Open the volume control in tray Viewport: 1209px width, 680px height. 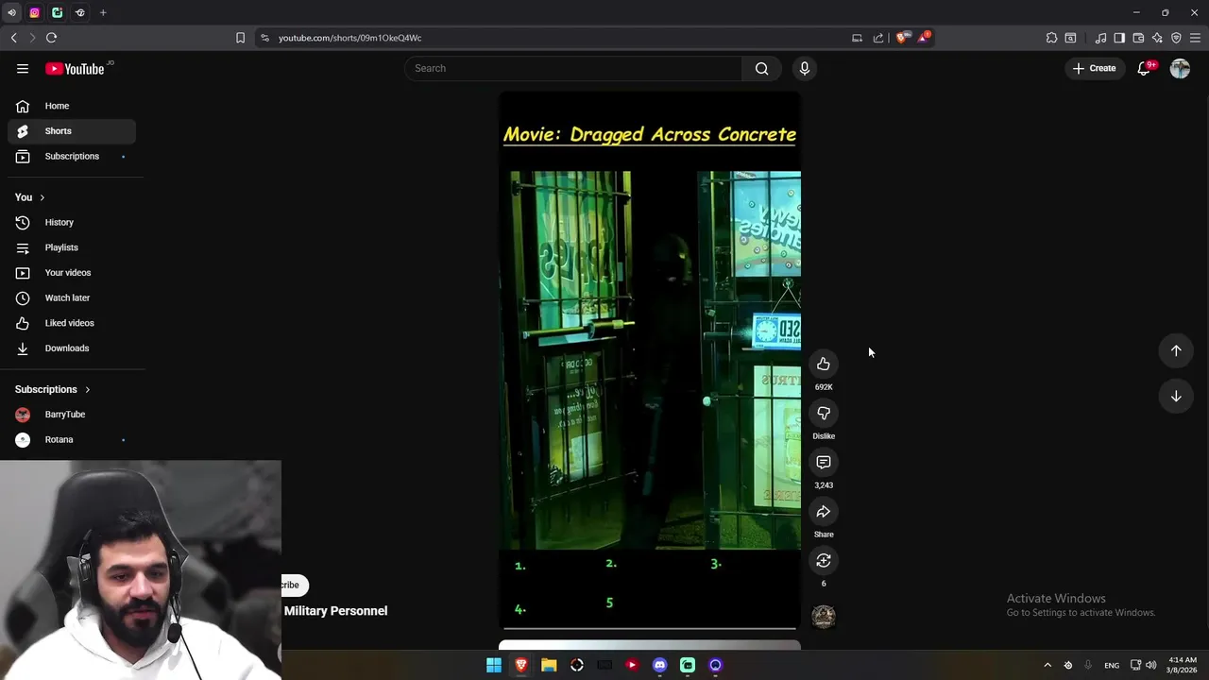point(1150,665)
